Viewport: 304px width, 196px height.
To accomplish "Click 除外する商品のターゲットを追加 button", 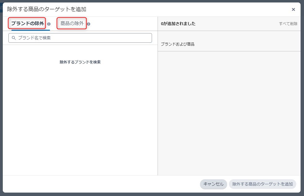I will pos(262,184).
